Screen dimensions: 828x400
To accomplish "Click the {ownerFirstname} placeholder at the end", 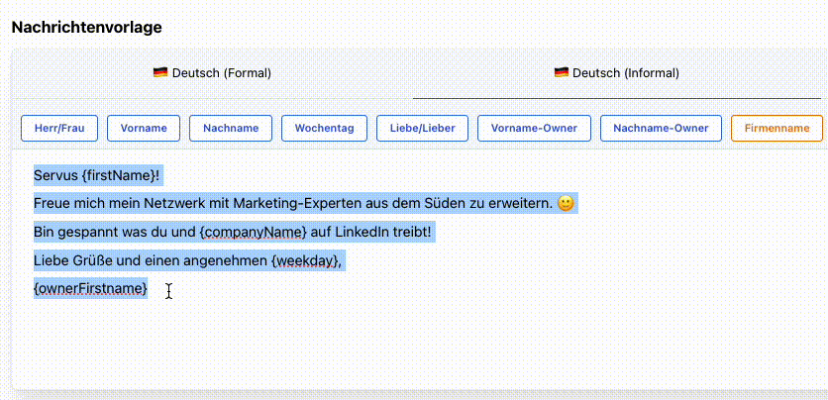I will click(x=90, y=288).
